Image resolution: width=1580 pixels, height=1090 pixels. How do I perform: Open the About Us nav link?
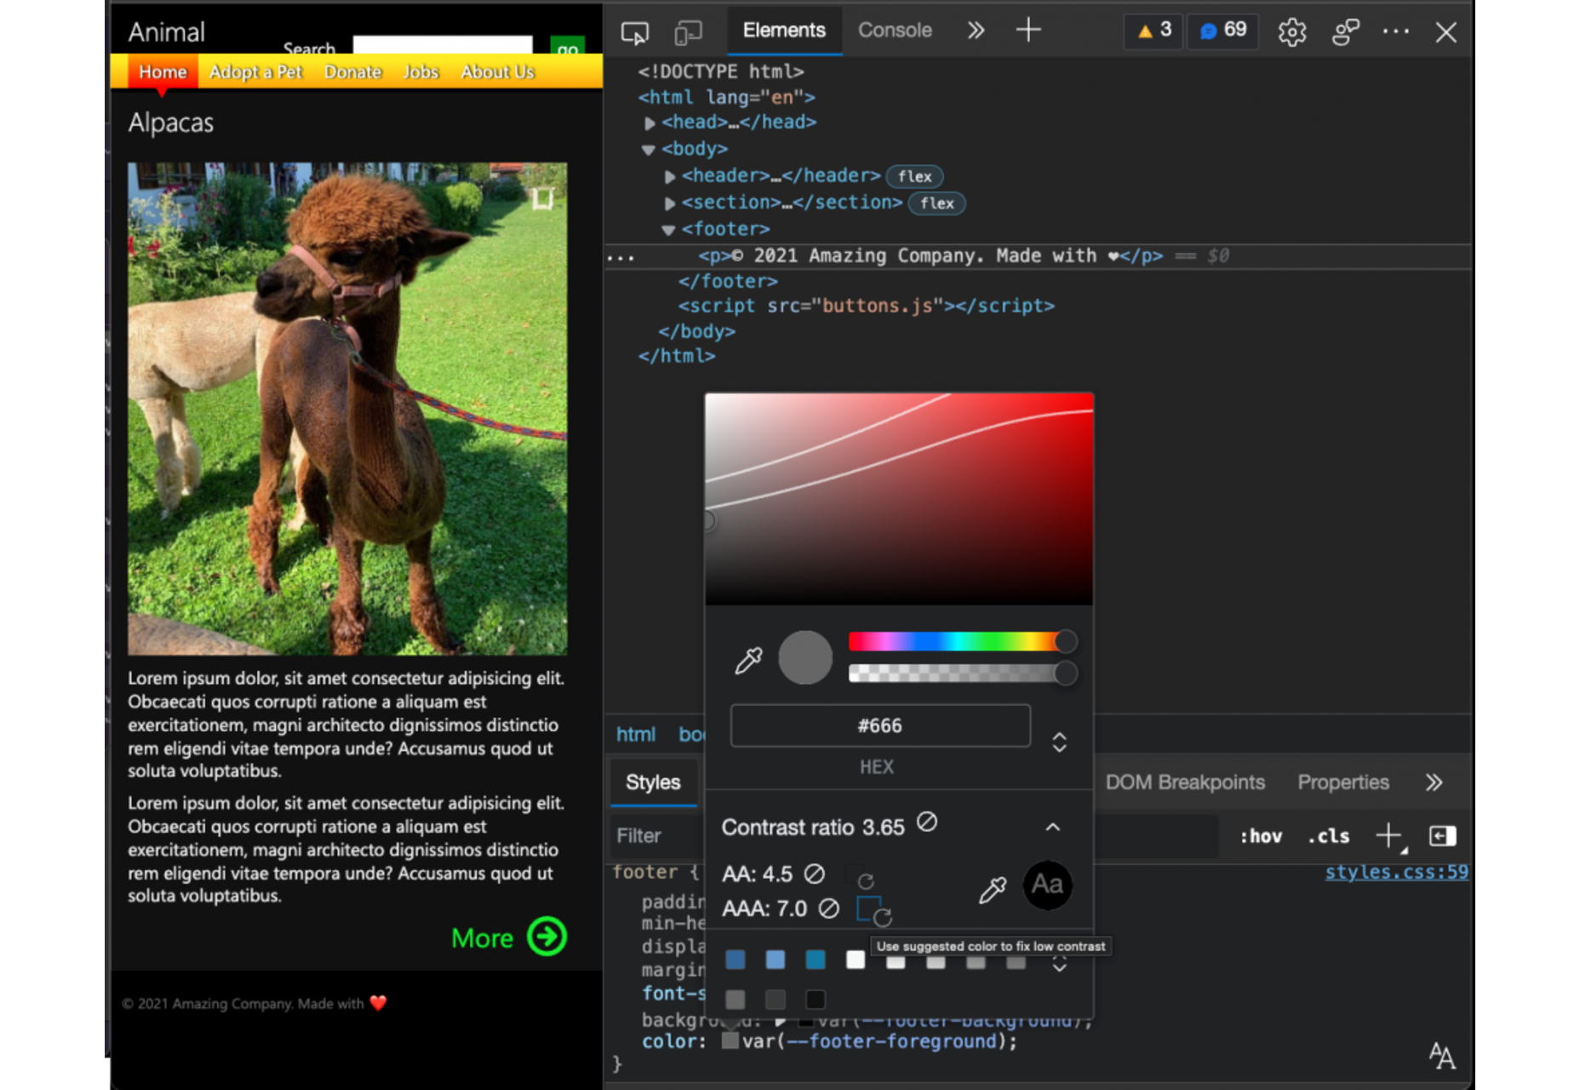point(497,72)
